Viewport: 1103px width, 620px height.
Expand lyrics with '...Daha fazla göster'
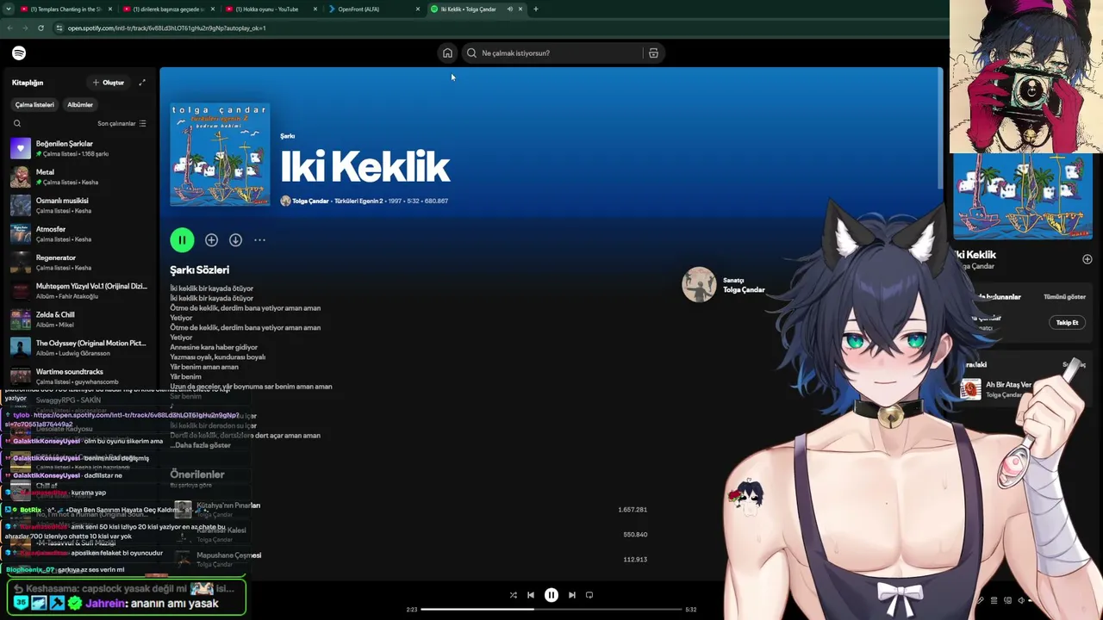[201, 445]
